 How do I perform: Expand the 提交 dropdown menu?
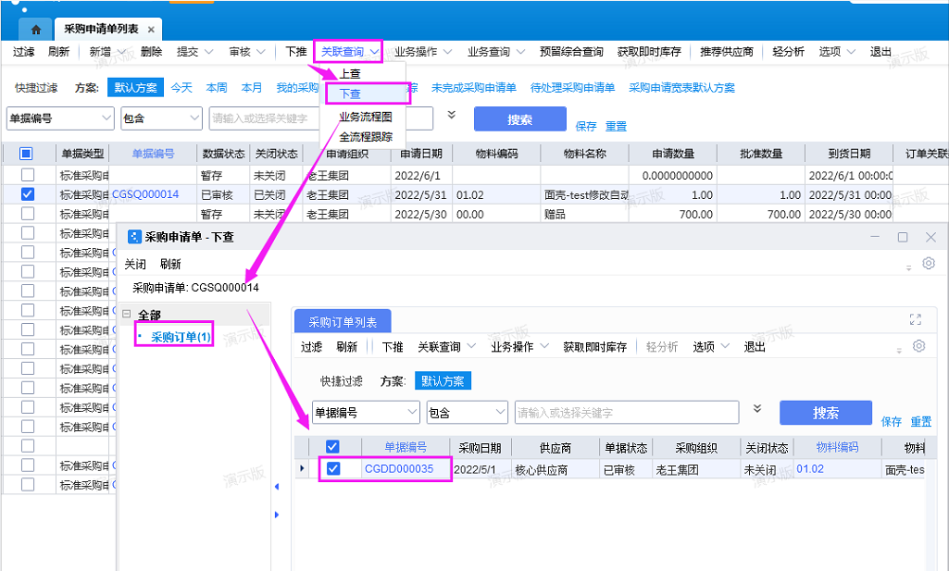(209, 52)
